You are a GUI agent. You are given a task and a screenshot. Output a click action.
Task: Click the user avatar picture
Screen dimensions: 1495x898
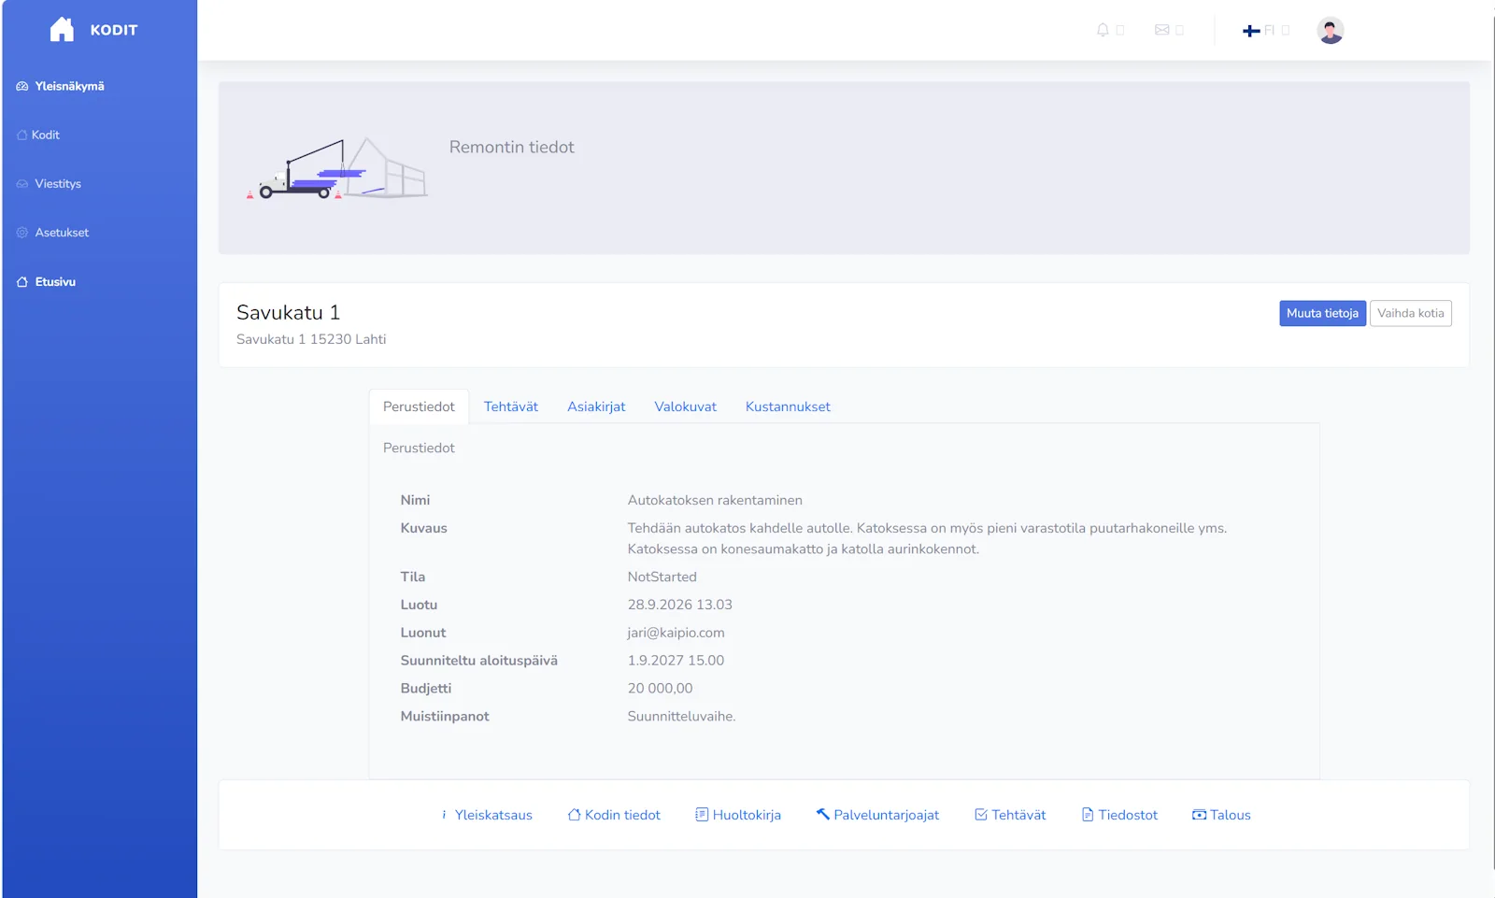pyautogui.click(x=1330, y=30)
